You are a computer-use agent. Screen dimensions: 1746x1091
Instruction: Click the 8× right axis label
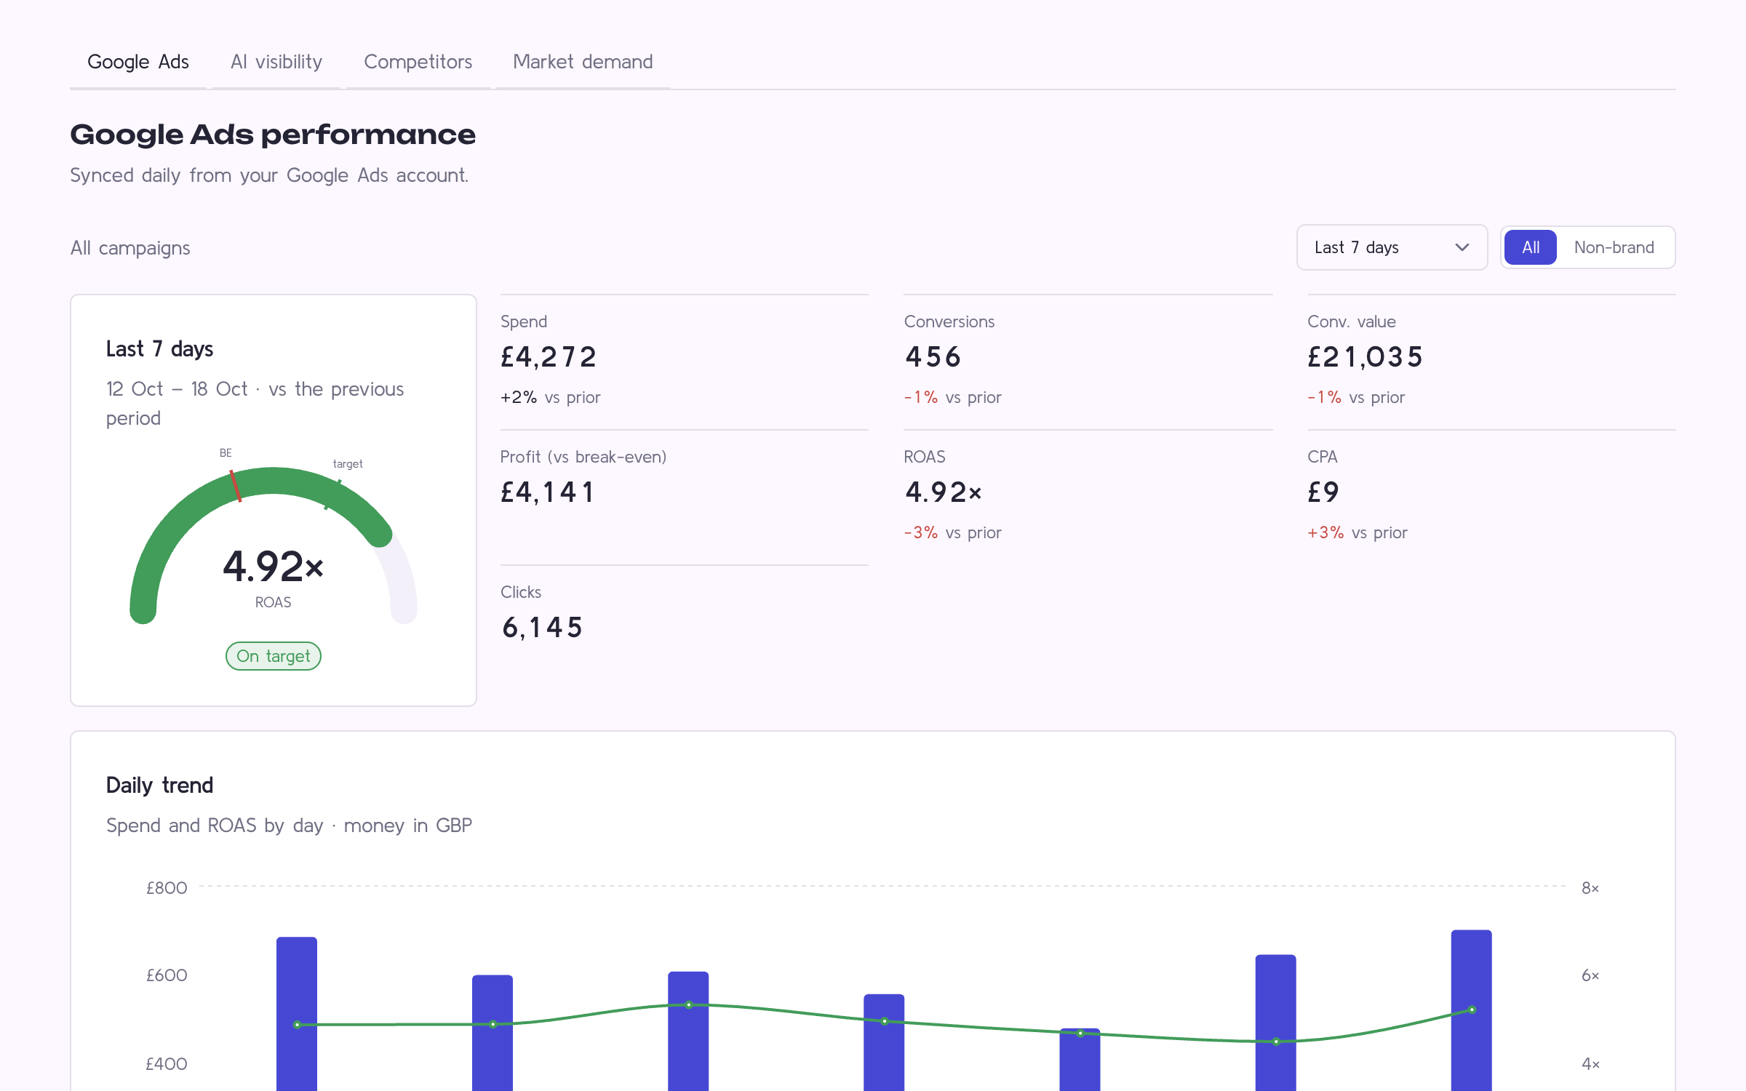[1590, 888]
